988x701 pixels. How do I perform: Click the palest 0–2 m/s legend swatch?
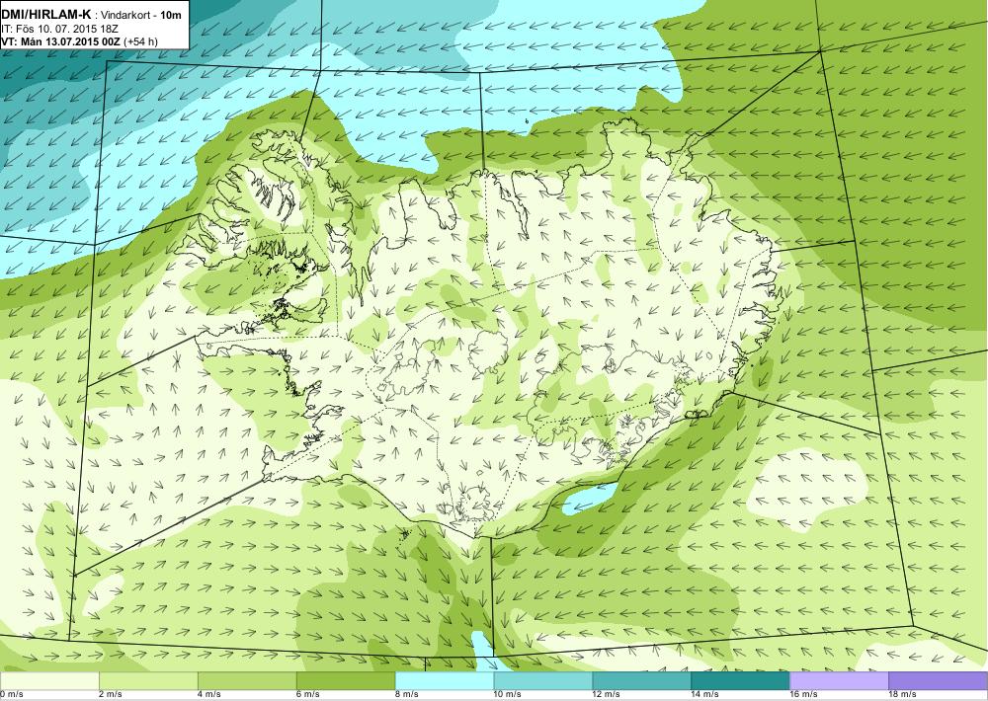point(49,681)
